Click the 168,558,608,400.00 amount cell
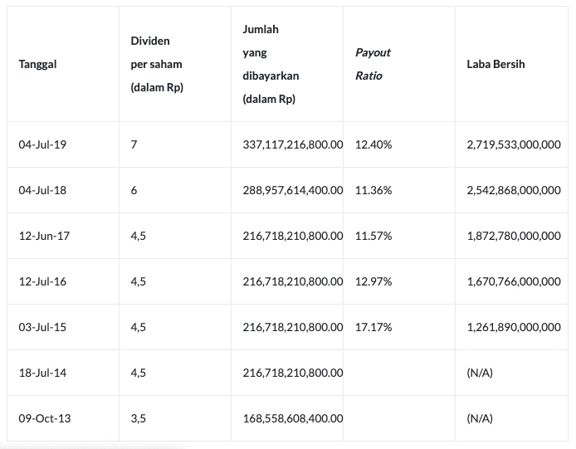 coord(292,418)
